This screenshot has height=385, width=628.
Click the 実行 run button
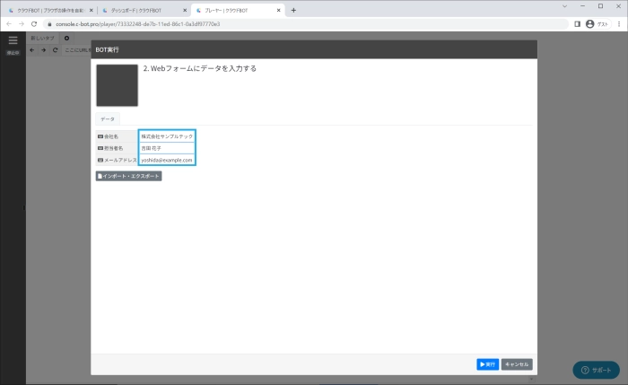tap(487, 364)
